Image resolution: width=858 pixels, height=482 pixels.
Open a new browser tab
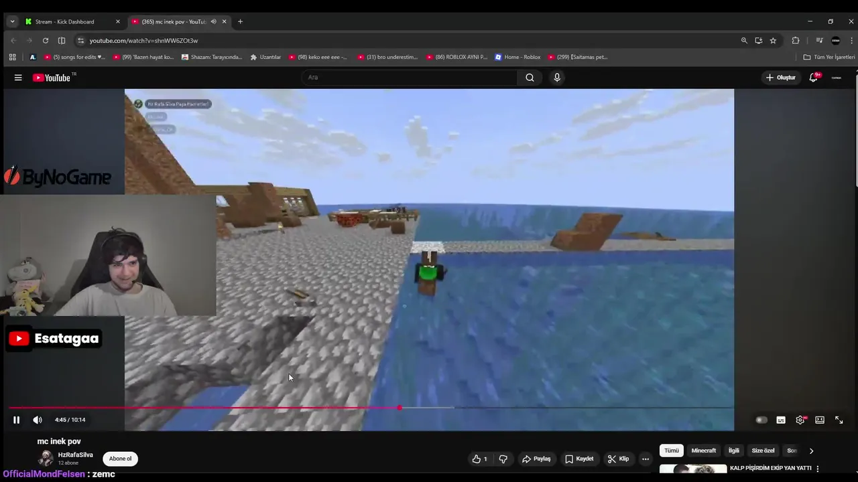240,21
